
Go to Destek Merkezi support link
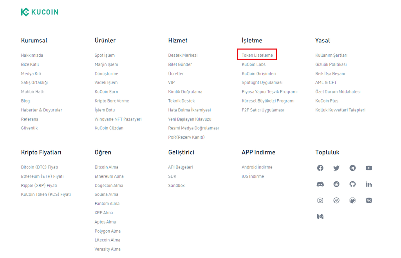[x=182, y=55]
